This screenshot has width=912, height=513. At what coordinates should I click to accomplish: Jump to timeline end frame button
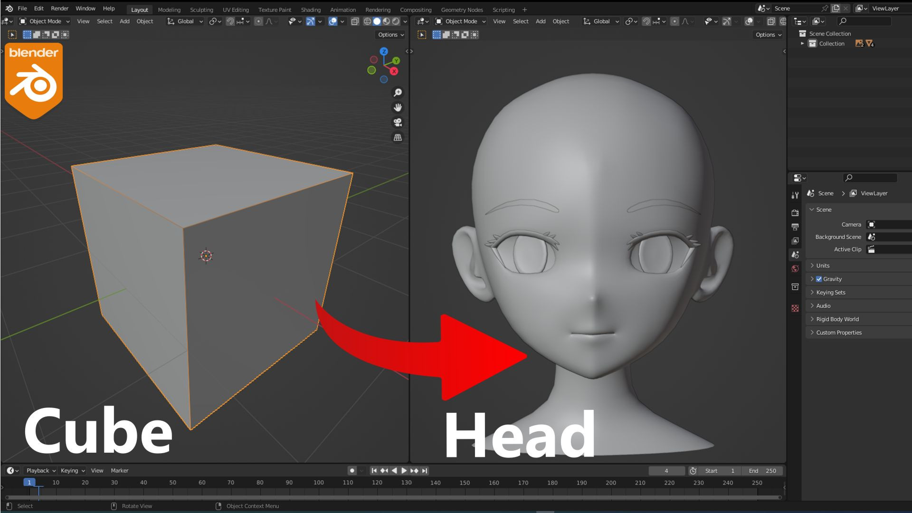425,471
